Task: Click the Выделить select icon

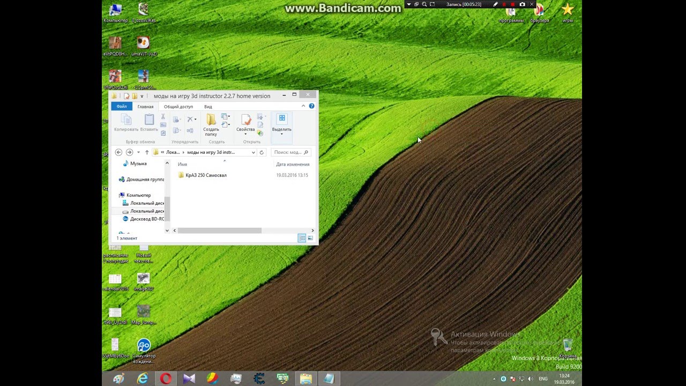Action: (x=282, y=119)
